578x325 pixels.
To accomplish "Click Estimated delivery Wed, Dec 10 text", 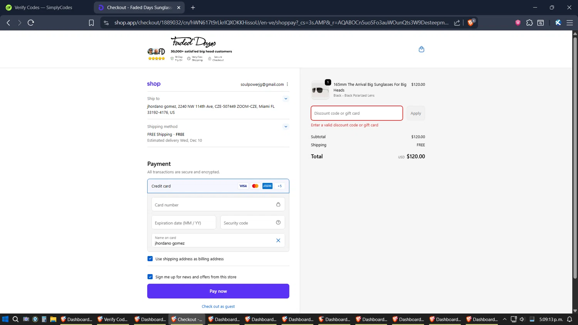I will (175, 141).
